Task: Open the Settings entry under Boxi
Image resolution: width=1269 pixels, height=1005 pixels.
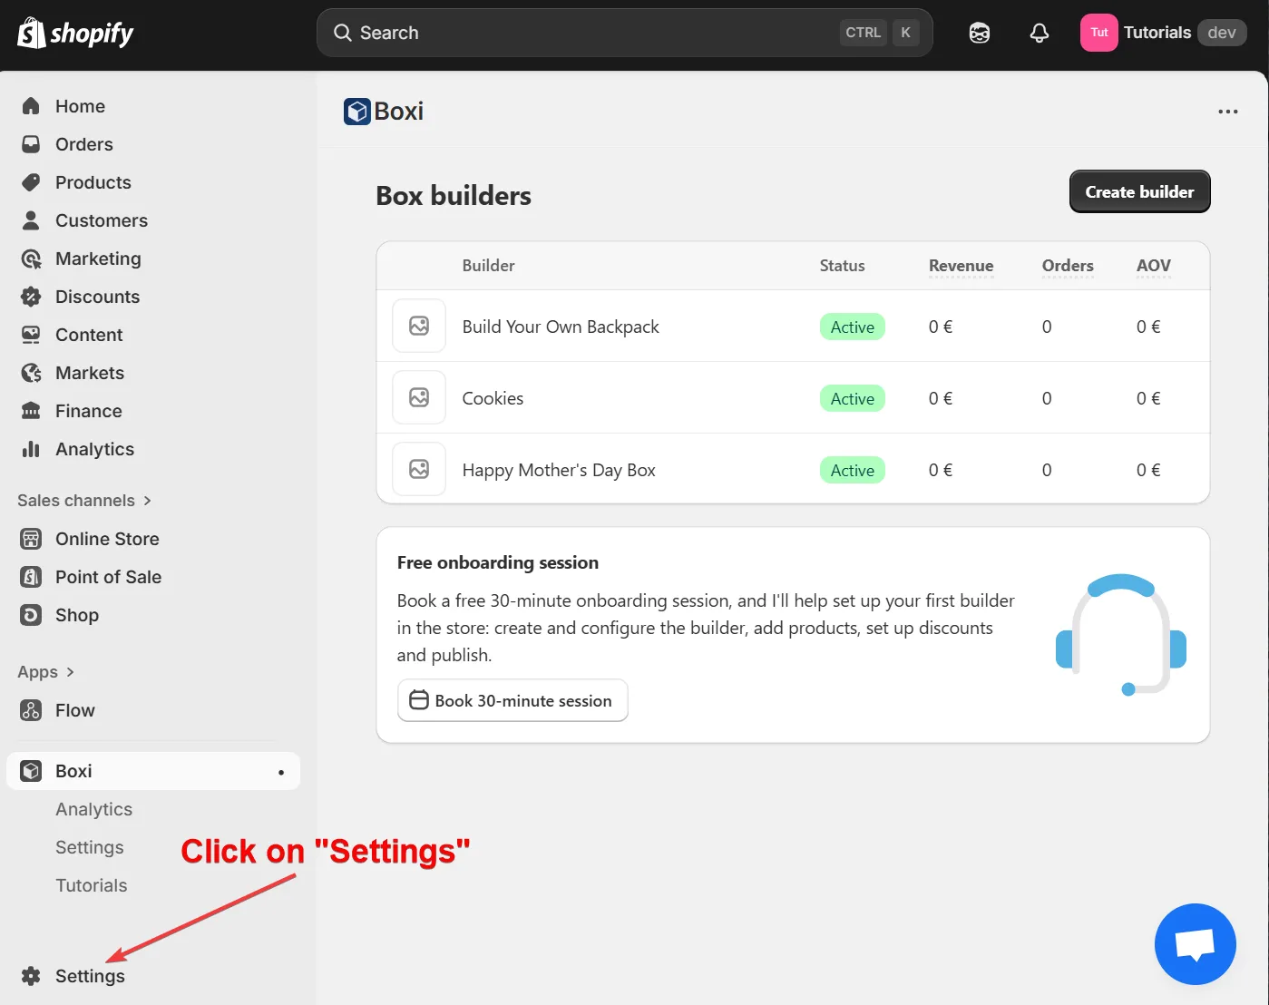Action: point(89,846)
